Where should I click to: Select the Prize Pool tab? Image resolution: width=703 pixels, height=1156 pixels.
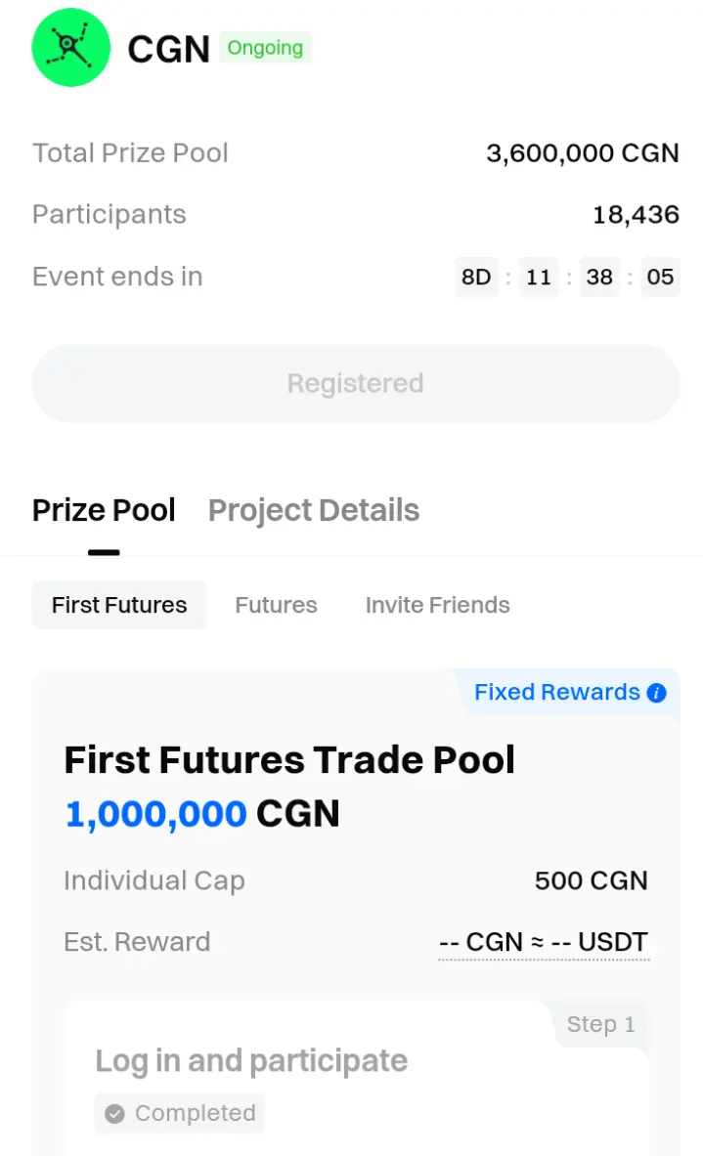pos(104,510)
